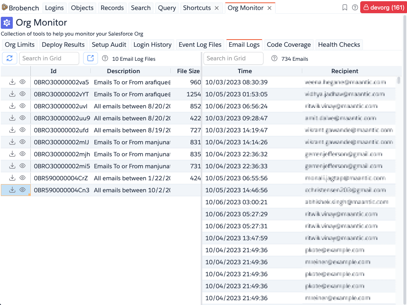
Task: Click the bookmark icon in top bar
Action: 345,8
